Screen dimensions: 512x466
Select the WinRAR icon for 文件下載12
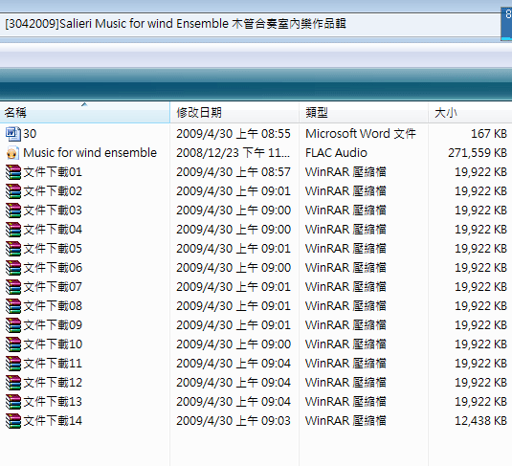click(x=12, y=383)
